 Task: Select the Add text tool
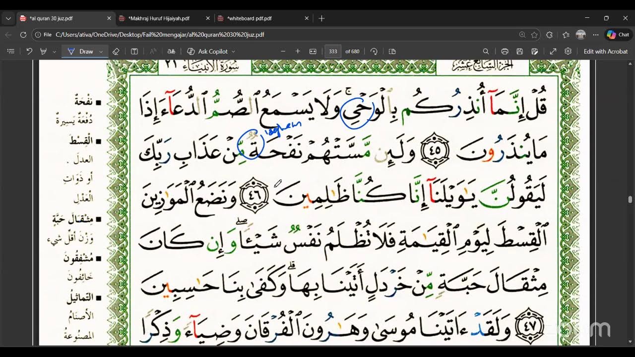[134, 51]
